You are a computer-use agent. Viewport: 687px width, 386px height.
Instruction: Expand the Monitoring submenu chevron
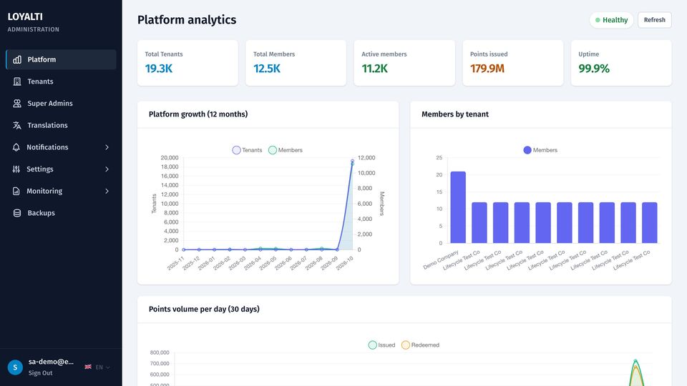(107, 191)
